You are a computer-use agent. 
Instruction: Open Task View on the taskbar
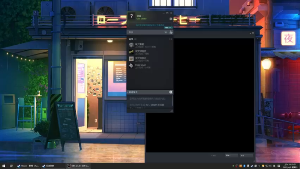pyautogui.click(x=11, y=166)
